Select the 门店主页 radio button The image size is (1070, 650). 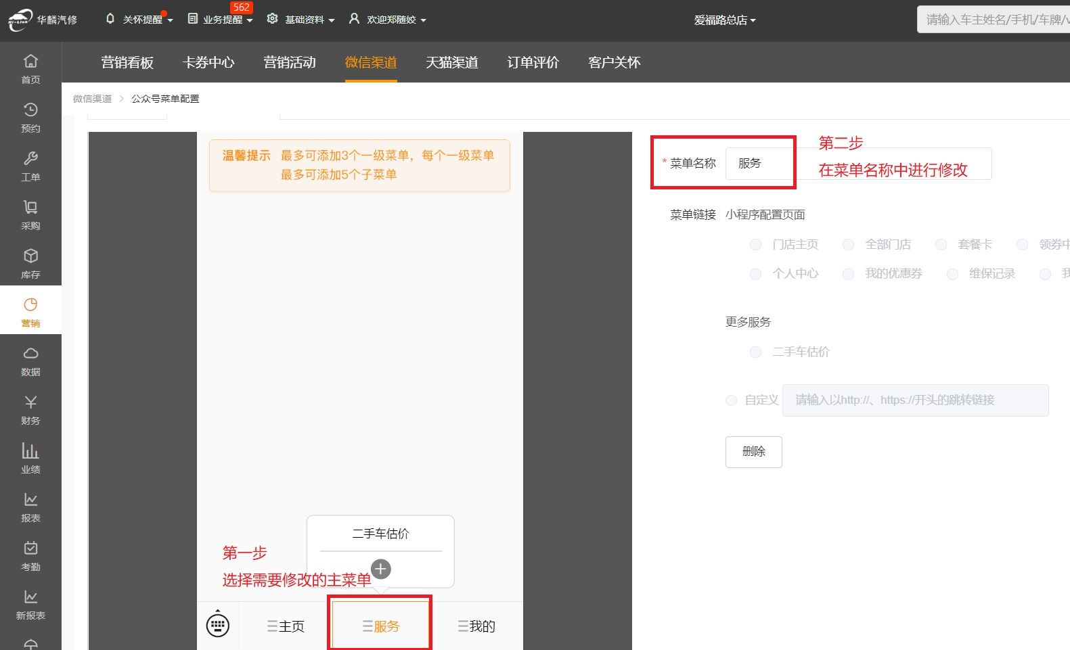coord(756,244)
